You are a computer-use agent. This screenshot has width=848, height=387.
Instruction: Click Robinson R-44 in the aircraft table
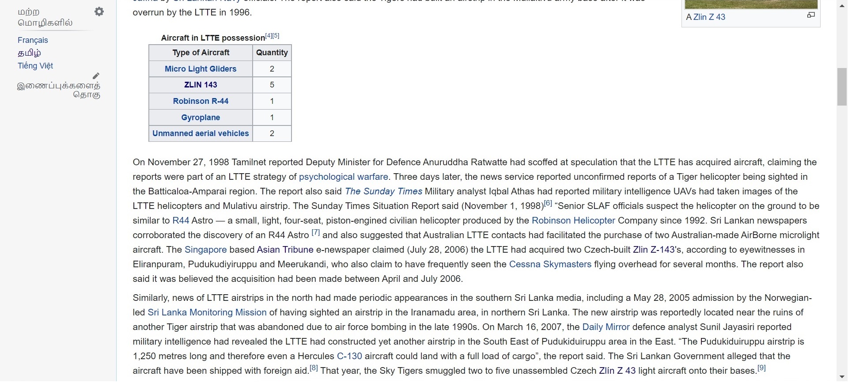201,101
